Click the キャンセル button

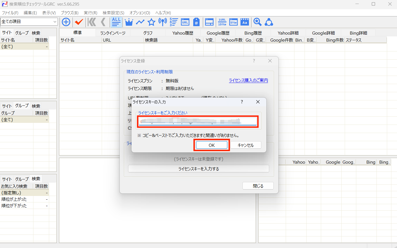[x=246, y=145]
